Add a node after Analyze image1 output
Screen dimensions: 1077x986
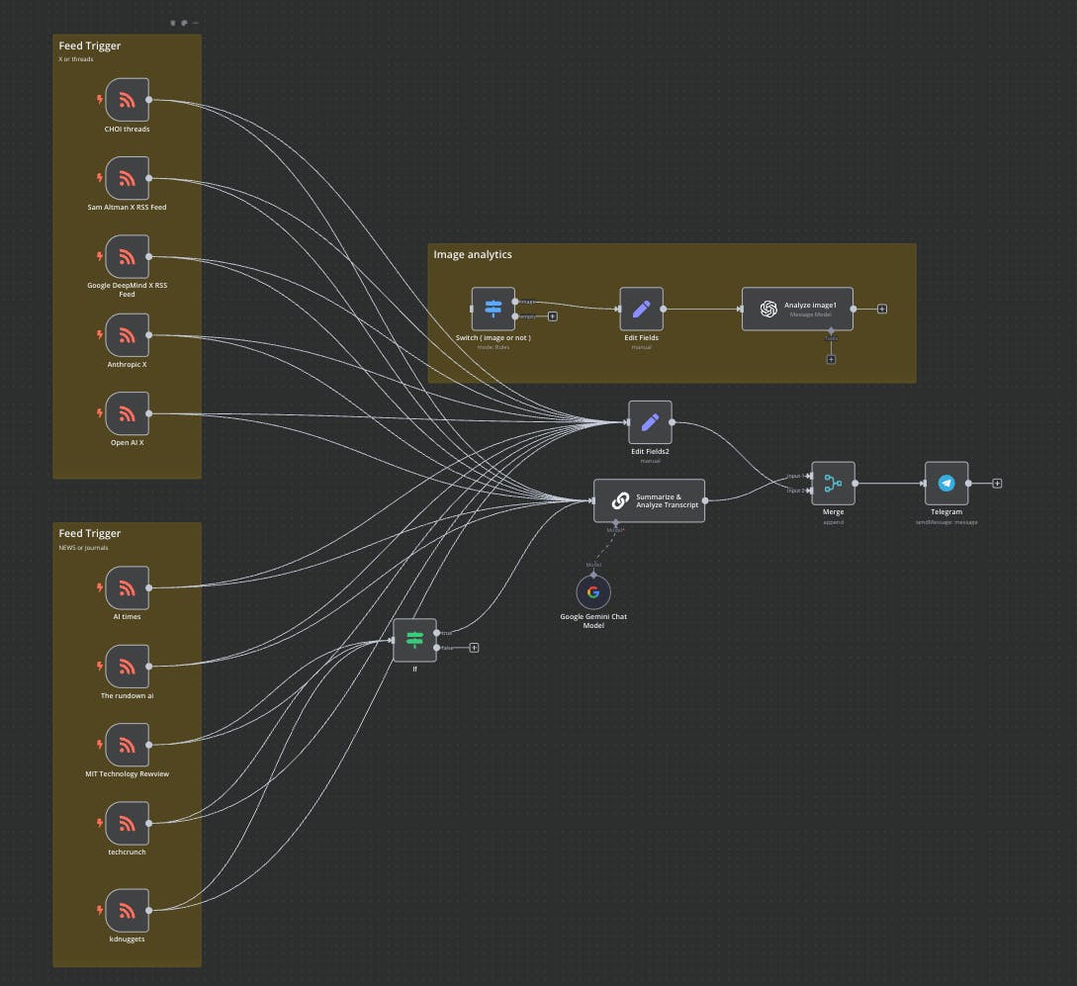[882, 309]
